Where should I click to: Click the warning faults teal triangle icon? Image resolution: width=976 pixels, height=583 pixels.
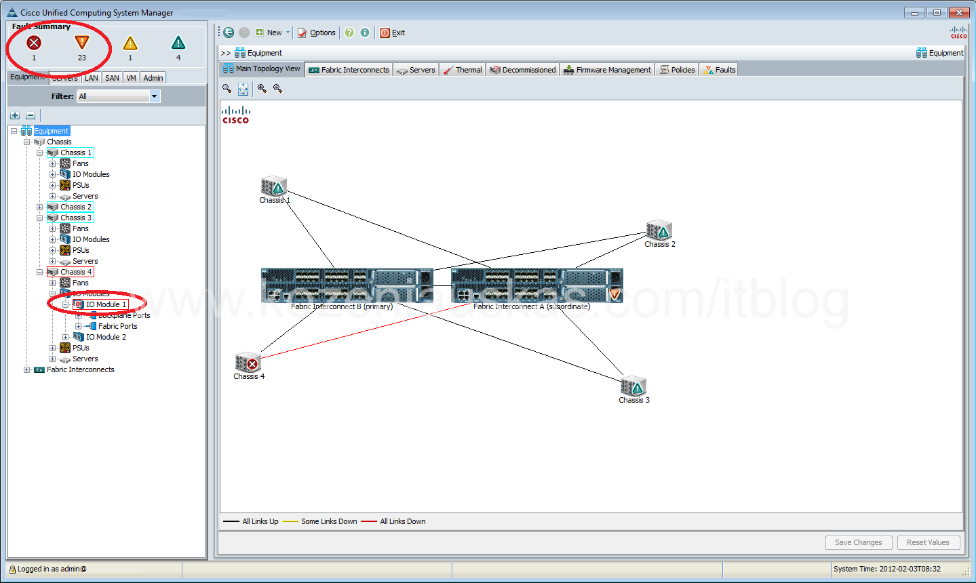pos(178,43)
